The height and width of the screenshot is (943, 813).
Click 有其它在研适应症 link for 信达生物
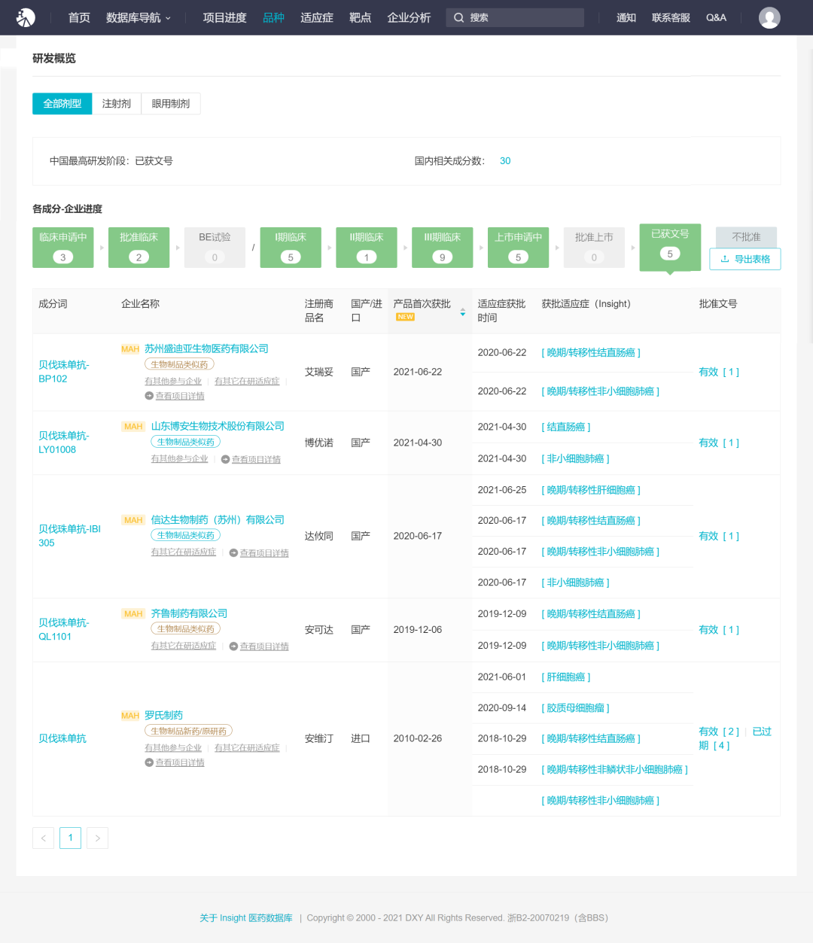click(x=184, y=552)
